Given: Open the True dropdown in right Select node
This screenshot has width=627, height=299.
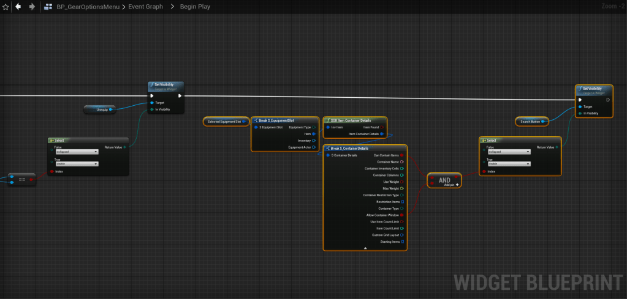Looking at the screenshot, I should click(508, 164).
